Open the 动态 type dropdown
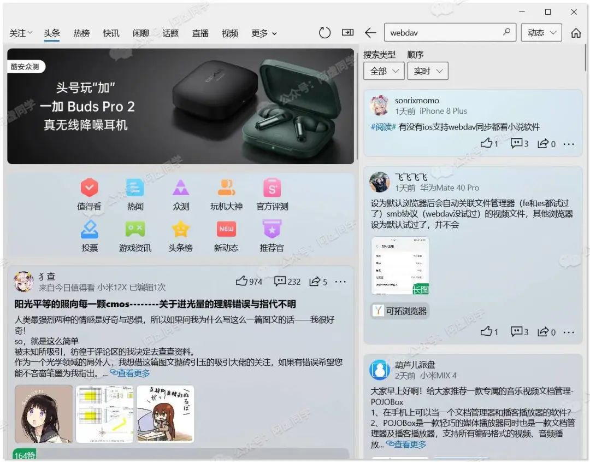Screen dimensions: 590x462 [x=541, y=32]
